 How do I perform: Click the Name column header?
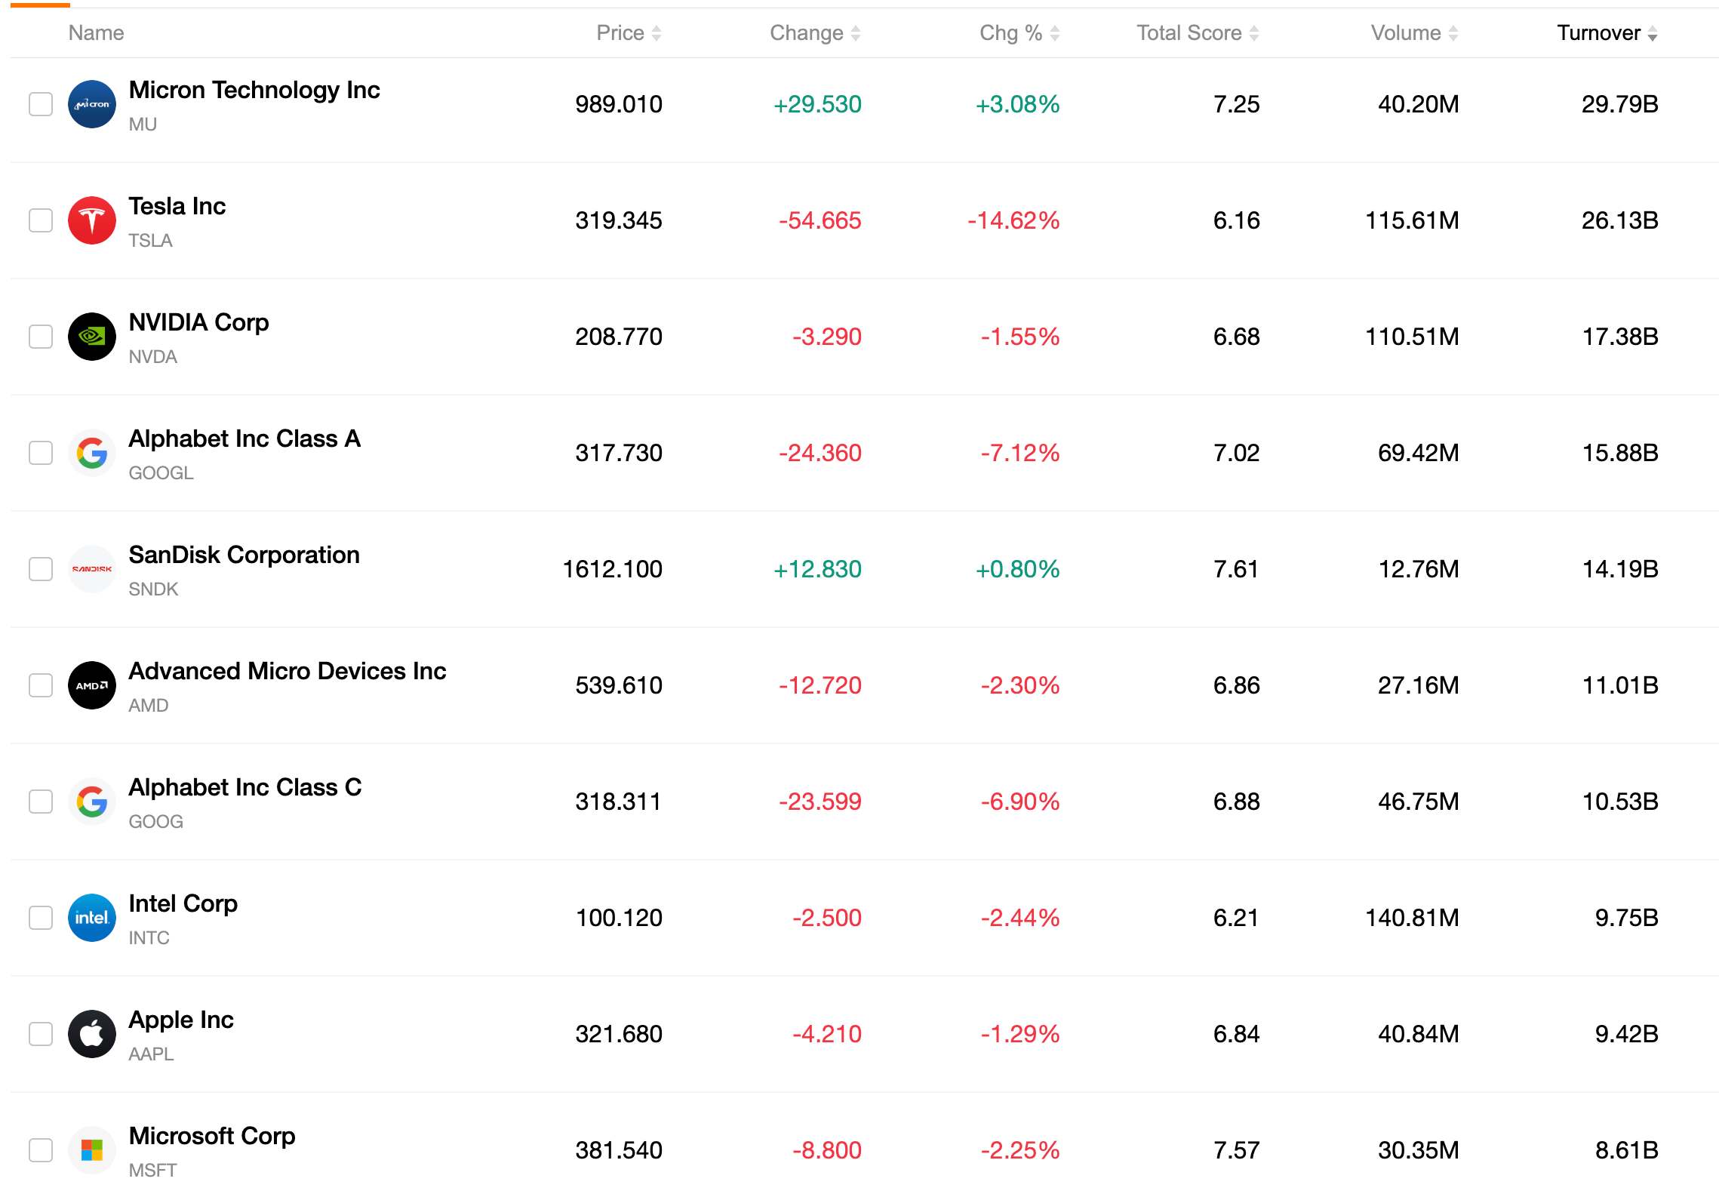click(x=96, y=33)
